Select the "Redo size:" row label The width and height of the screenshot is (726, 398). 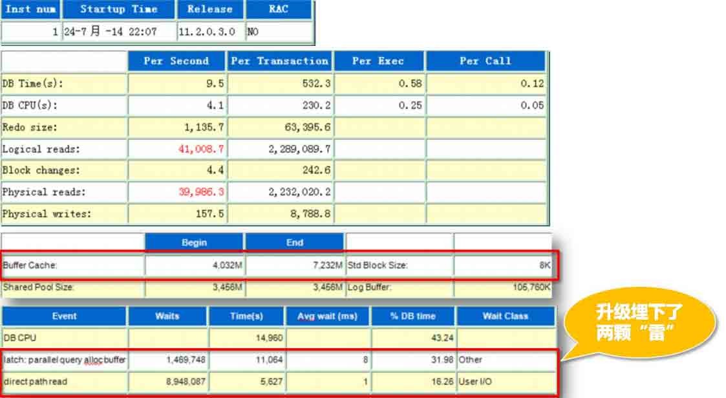click(x=30, y=127)
